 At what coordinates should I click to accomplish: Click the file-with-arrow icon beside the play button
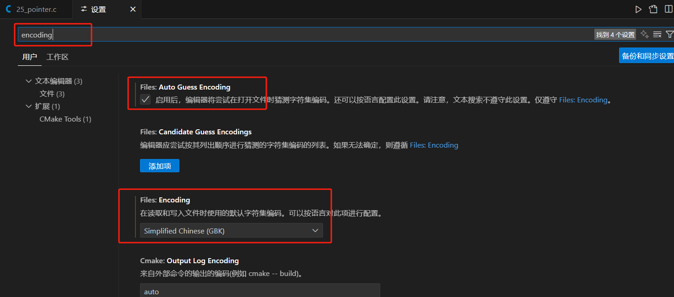click(x=653, y=9)
